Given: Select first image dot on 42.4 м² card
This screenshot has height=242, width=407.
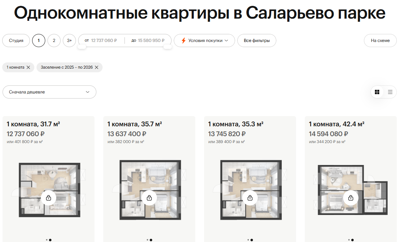Looking at the screenshot, I should tap(349, 240).
